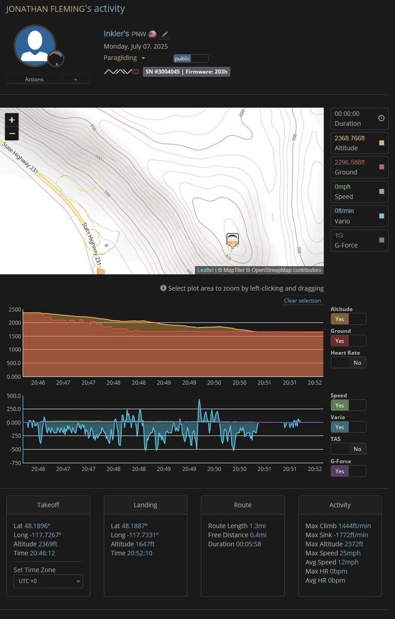This screenshot has height=619, width=395.
Task: Click the US flag icon
Action: click(x=153, y=34)
